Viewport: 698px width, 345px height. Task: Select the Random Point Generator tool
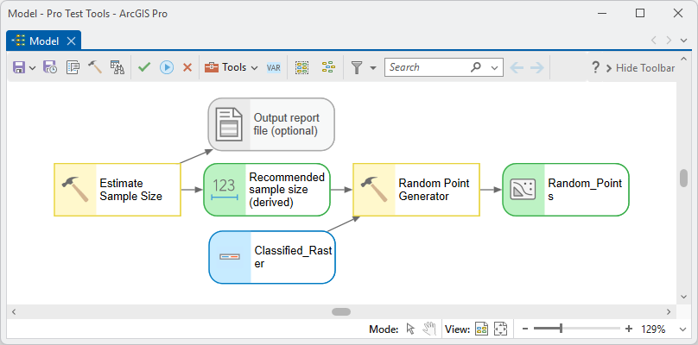(x=416, y=190)
